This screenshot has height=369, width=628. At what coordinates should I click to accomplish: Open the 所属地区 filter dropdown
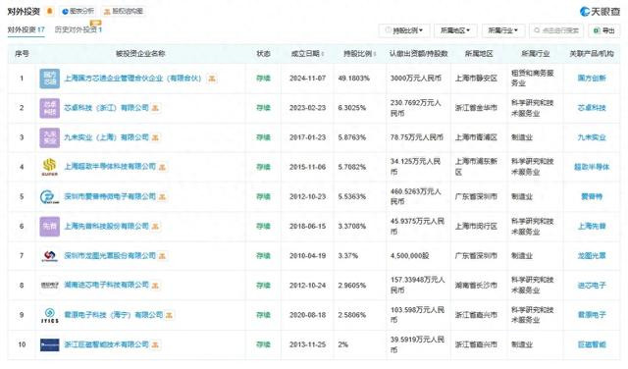[x=455, y=30]
